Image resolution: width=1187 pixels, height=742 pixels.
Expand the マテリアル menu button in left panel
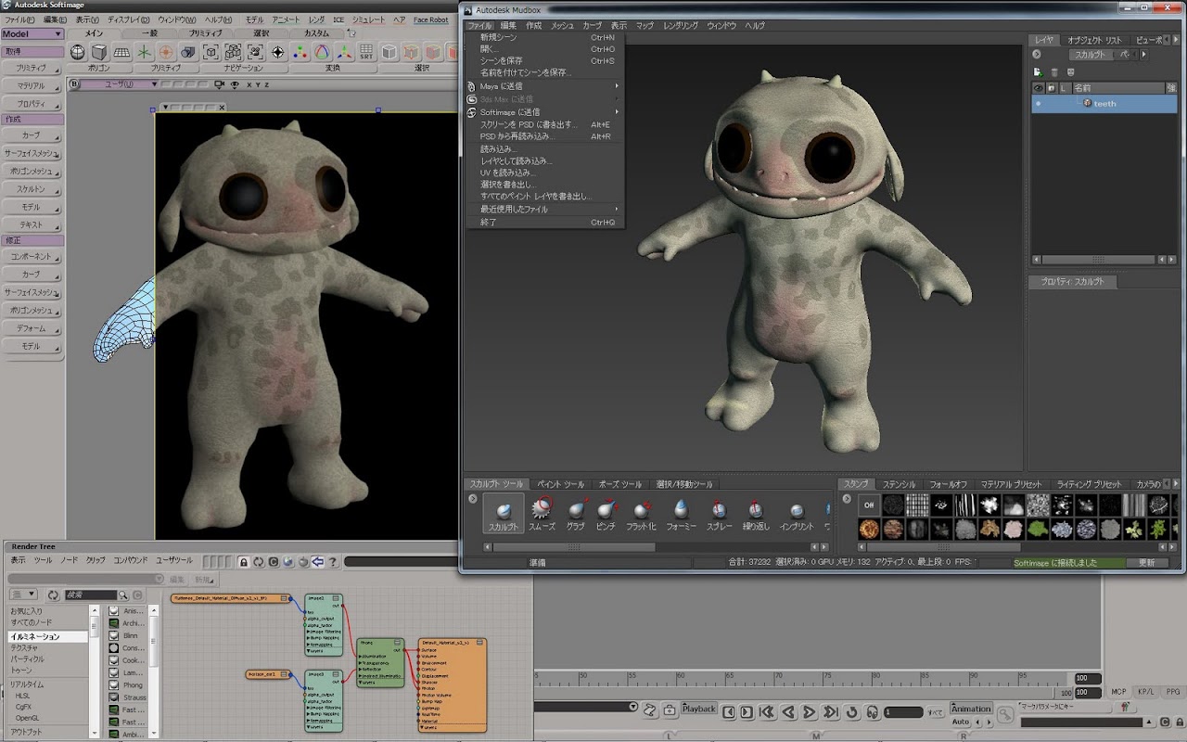pyautogui.click(x=32, y=86)
